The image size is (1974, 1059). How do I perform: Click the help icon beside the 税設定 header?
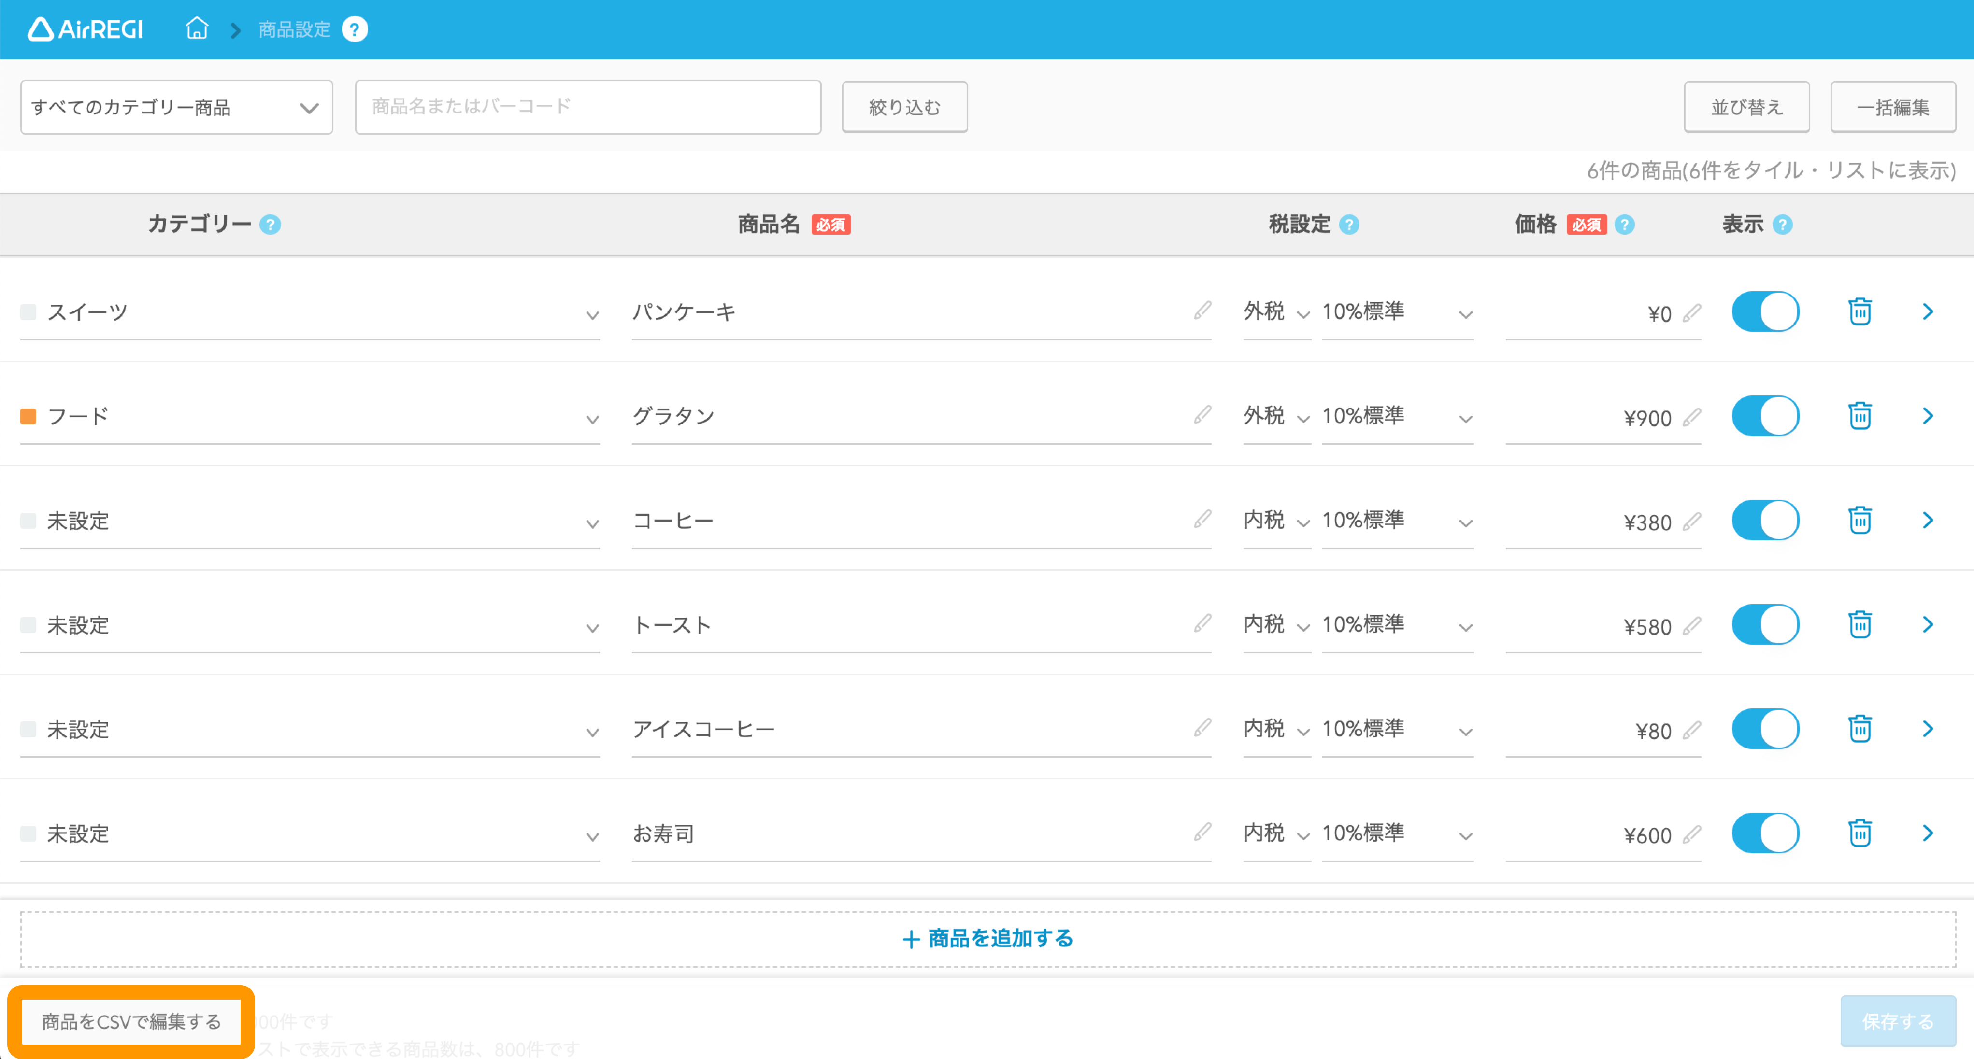point(1349,225)
